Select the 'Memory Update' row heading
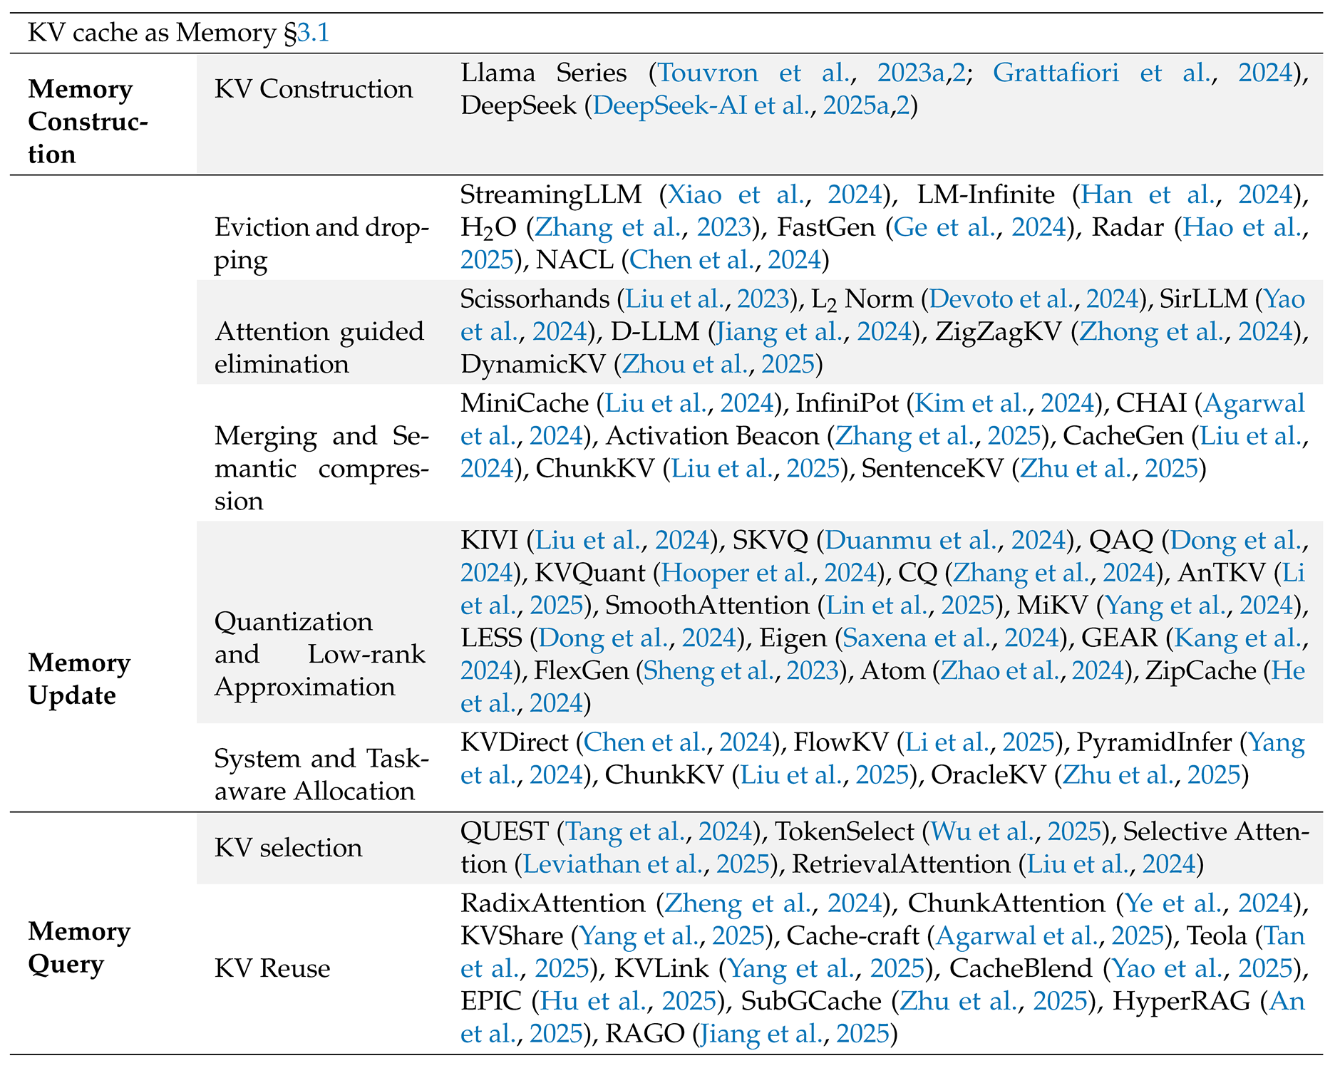Image resolution: width=1340 pixels, height=1073 pixels. pos(79,679)
